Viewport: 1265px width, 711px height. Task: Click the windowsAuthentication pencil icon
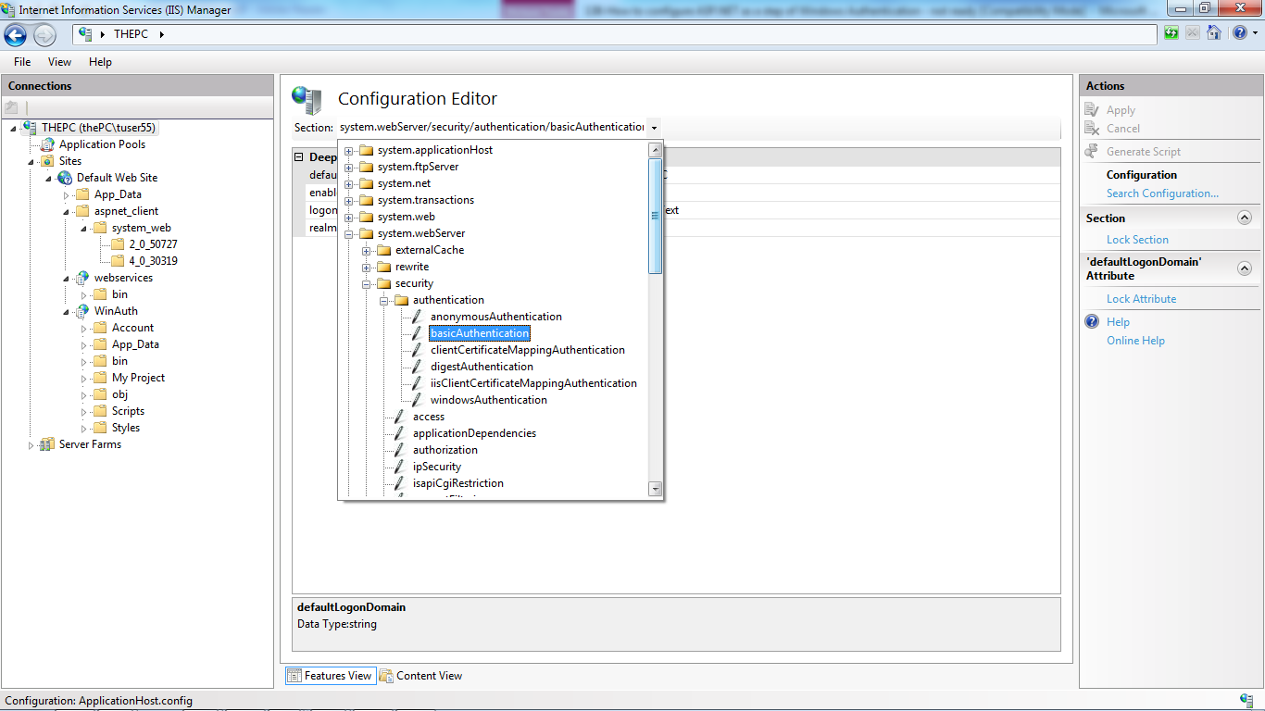(418, 400)
